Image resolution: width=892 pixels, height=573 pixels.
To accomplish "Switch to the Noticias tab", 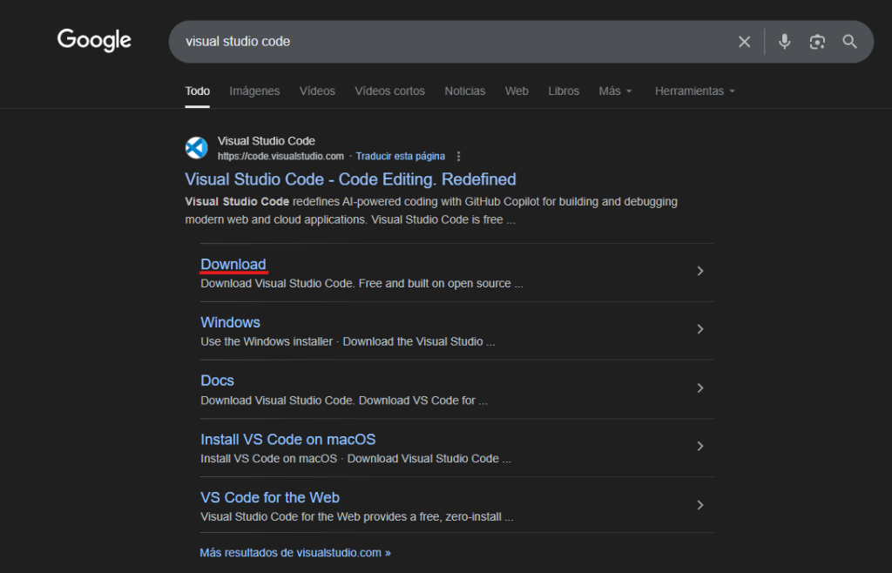I will (x=464, y=91).
